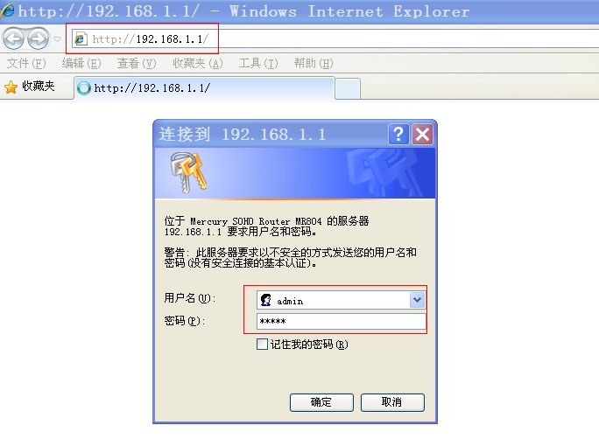This screenshot has width=599, height=439.
Task: Click the Favorites star icon
Action: click(11, 87)
